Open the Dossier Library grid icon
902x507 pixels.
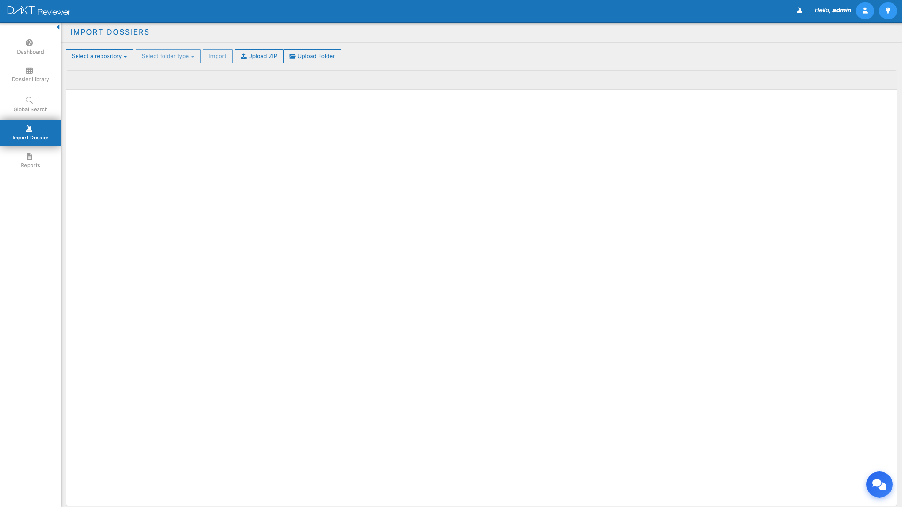point(30,71)
